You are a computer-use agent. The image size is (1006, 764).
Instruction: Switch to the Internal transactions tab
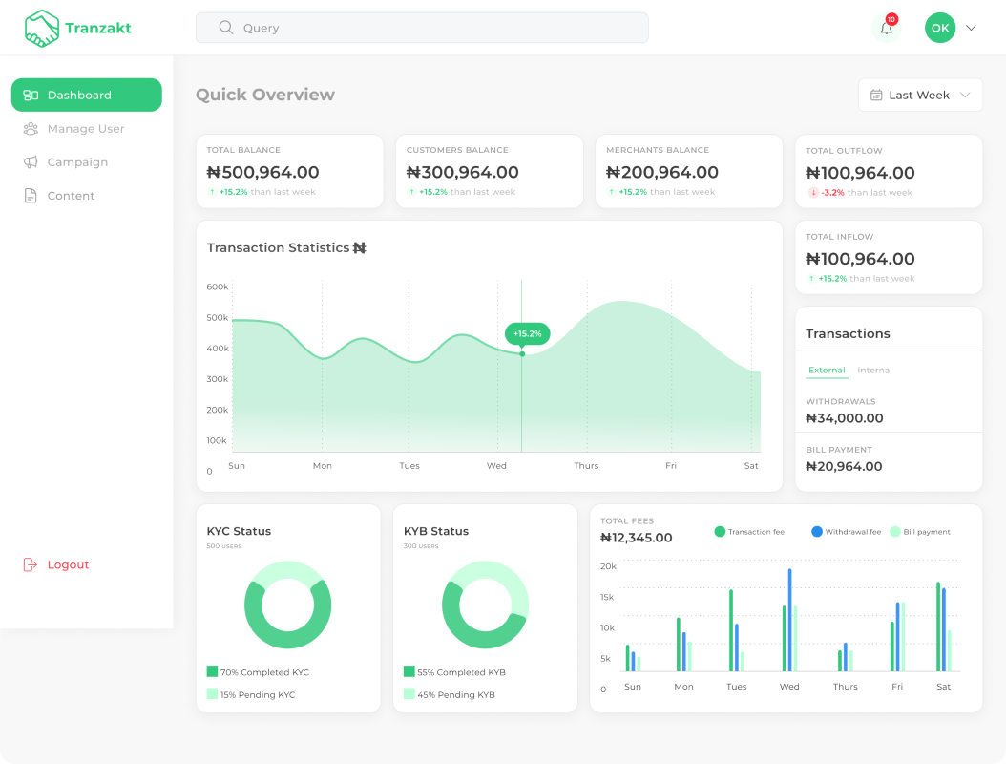pyautogui.click(x=874, y=371)
